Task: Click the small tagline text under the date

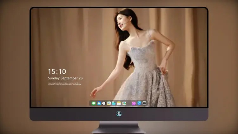Action: tap(64, 84)
